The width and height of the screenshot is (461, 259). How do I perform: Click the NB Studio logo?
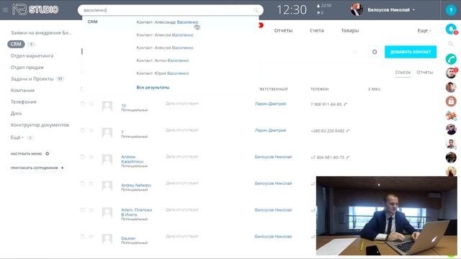click(x=35, y=9)
